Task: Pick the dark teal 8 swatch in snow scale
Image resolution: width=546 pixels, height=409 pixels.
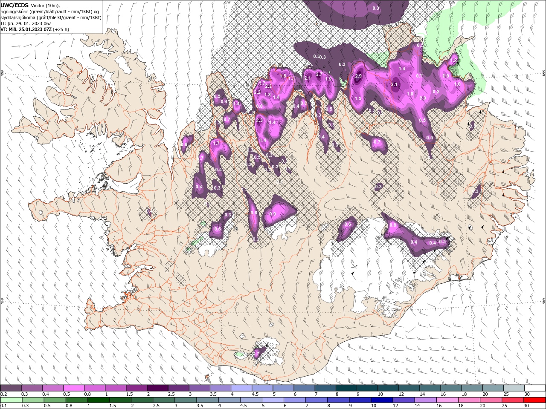Action: click(x=346, y=388)
